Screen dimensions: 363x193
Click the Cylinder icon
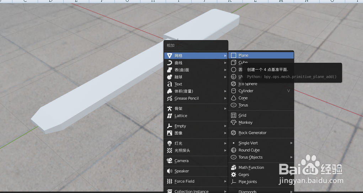point(234,91)
